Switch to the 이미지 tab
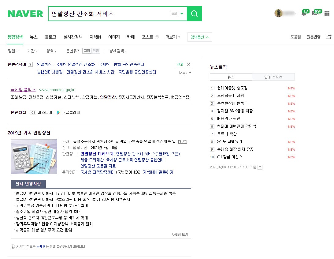 [114, 37]
